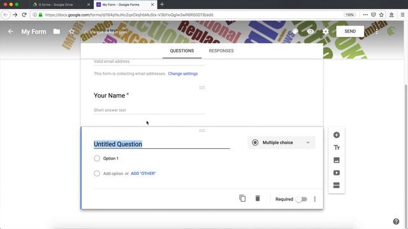Select the Option 1 radio button
This screenshot has width=408, height=229.
(x=97, y=158)
